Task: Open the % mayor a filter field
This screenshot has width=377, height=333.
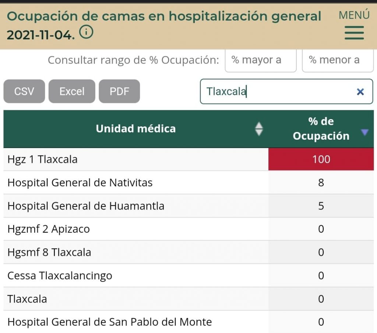Action: [261, 60]
